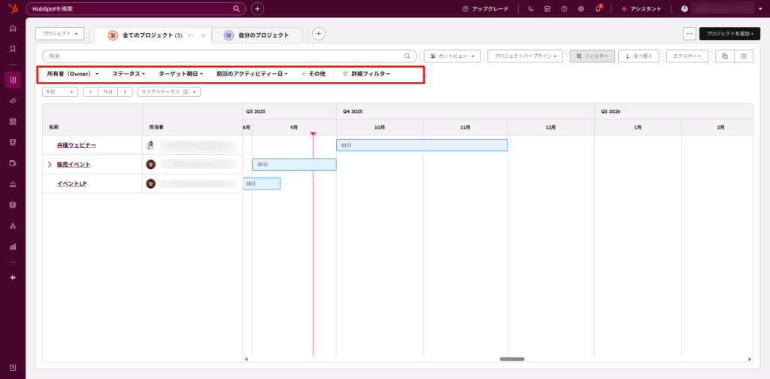Expand the sidebar with bottom arrow icon
The image size is (770, 379).
[13, 368]
